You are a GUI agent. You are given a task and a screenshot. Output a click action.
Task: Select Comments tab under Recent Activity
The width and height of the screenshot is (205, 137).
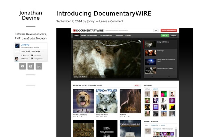pyautogui.click(x=154, y=125)
